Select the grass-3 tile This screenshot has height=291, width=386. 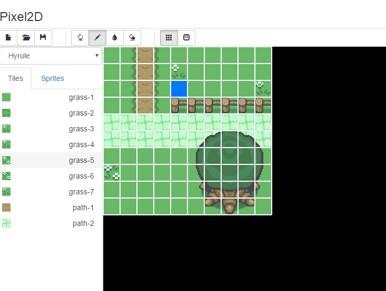tap(51, 129)
